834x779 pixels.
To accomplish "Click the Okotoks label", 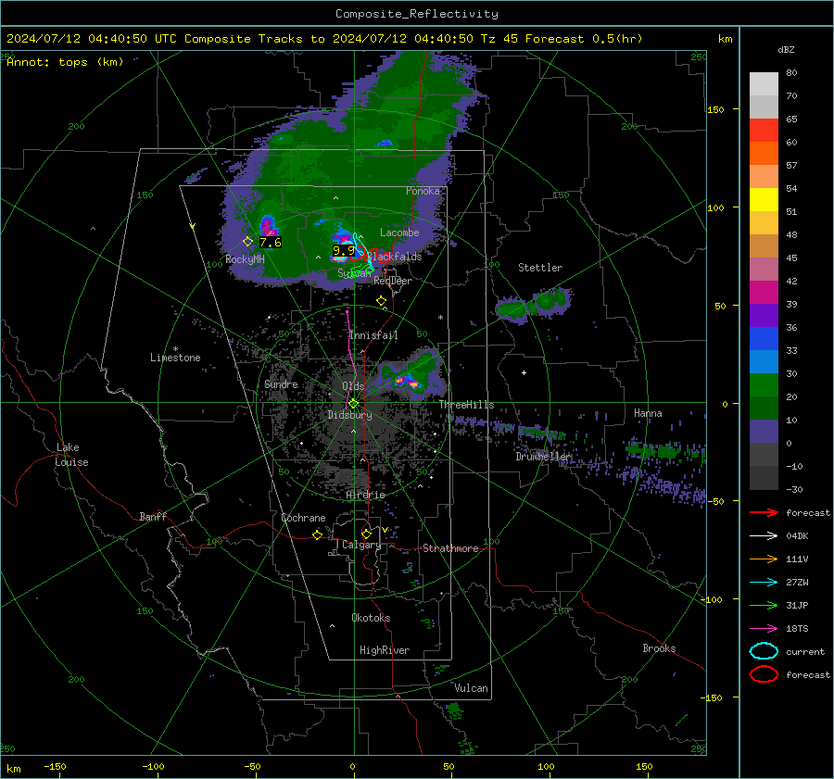I will coord(371,618).
